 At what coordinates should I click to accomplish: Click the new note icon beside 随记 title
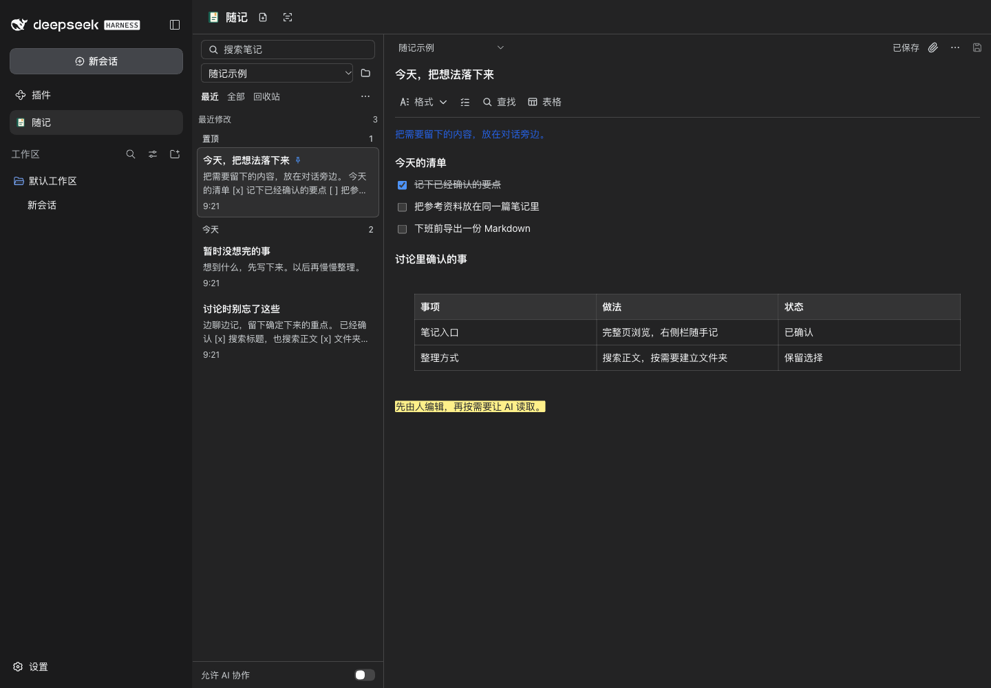[263, 17]
